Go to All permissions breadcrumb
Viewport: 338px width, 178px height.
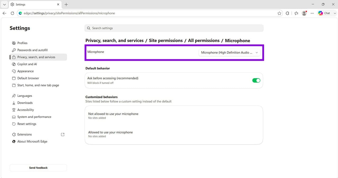[204, 41]
